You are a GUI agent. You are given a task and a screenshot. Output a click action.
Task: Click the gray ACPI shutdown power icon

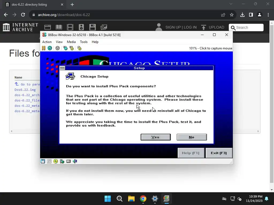click(58, 48)
